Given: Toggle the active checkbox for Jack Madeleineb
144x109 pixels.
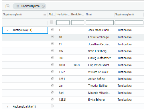Looking at the screenshot, I should (x=52, y=29).
